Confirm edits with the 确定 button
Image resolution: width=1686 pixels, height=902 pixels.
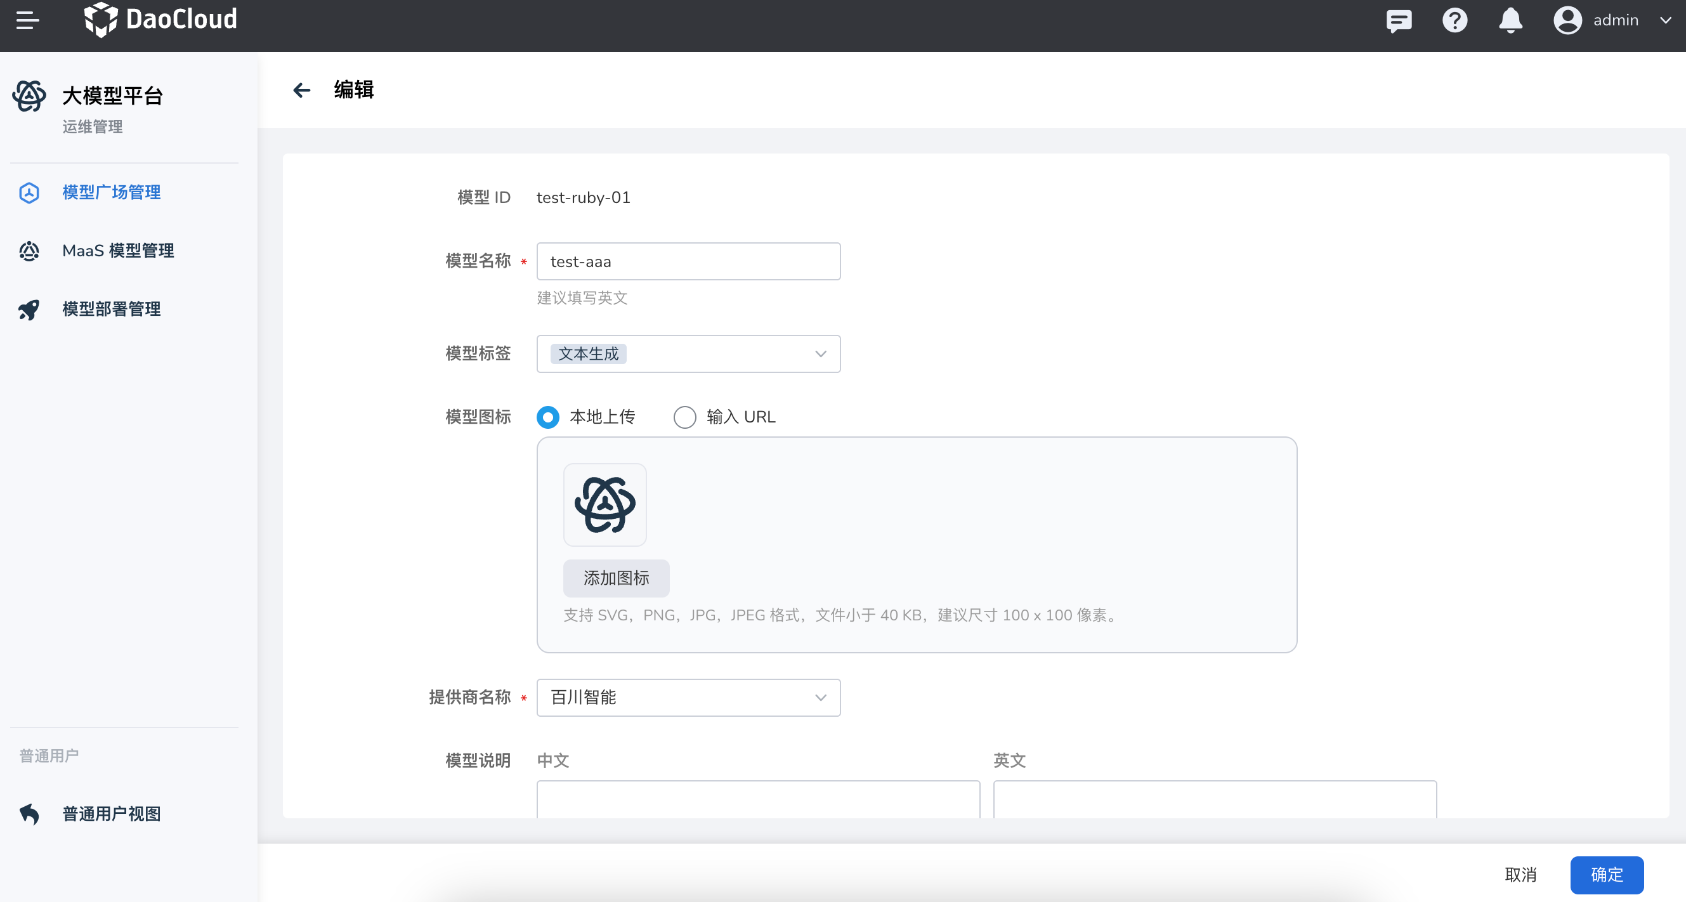[1607, 875]
